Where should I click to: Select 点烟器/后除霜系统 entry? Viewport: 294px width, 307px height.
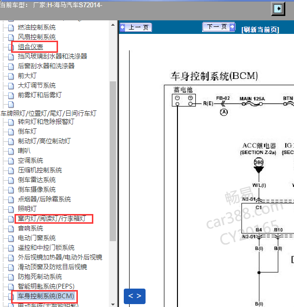coord(44,199)
